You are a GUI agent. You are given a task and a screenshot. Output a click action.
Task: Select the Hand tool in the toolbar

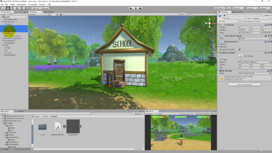3,8
